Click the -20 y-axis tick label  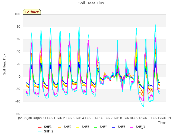coord(18,89)
